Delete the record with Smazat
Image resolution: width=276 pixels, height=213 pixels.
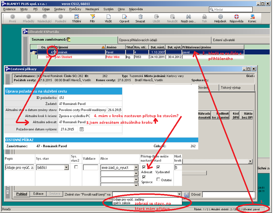pyautogui.click(x=140, y=18)
